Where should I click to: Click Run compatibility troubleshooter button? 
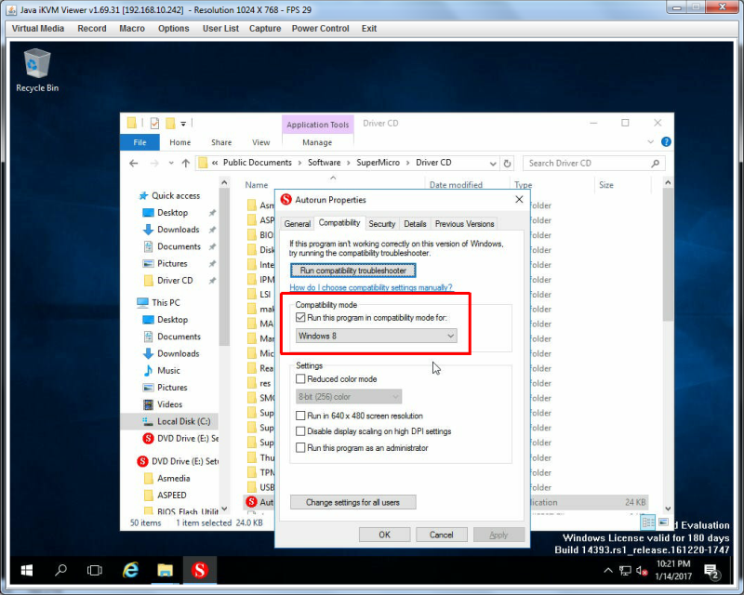click(353, 271)
